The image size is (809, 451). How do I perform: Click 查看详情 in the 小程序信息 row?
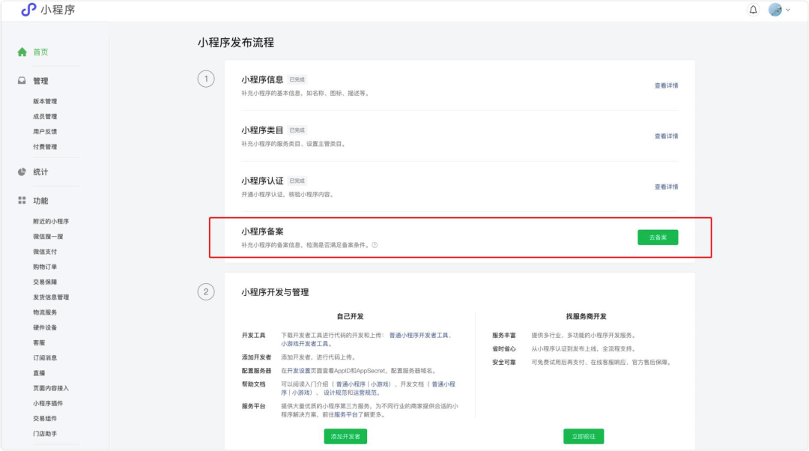click(x=666, y=85)
